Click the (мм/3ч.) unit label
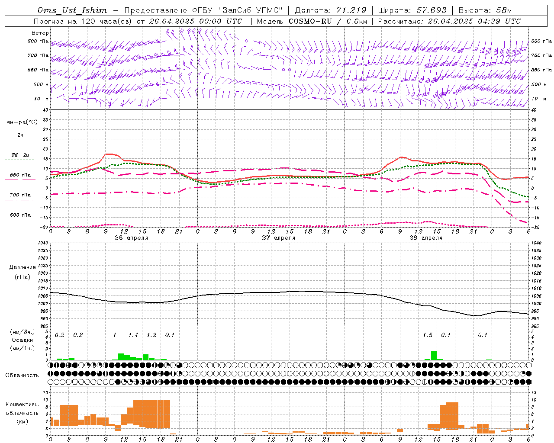 (x=23, y=332)
